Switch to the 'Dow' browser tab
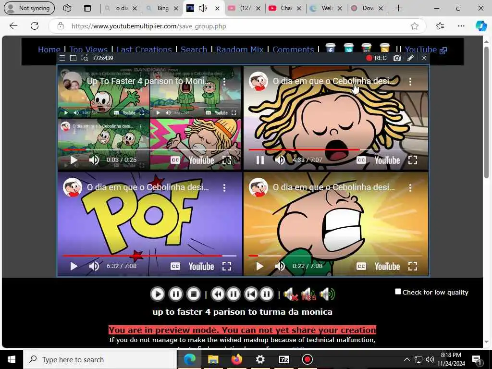The width and height of the screenshot is (492, 369). [368, 8]
